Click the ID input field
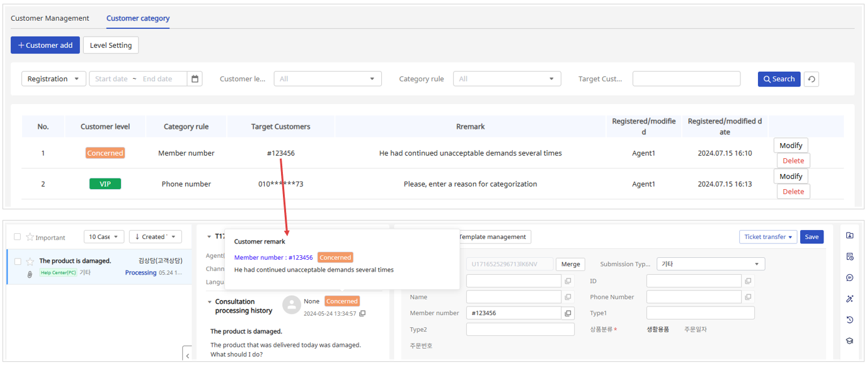The image size is (867, 365). coord(694,281)
